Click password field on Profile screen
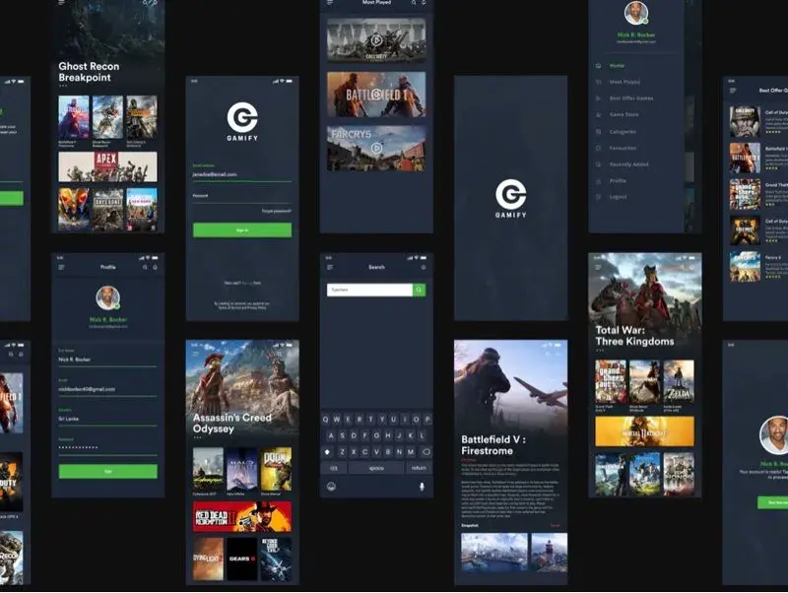The image size is (788, 593). pos(108,446)
